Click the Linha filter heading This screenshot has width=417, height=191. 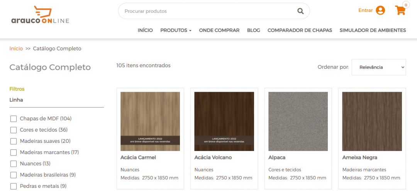tap(16, 100)
